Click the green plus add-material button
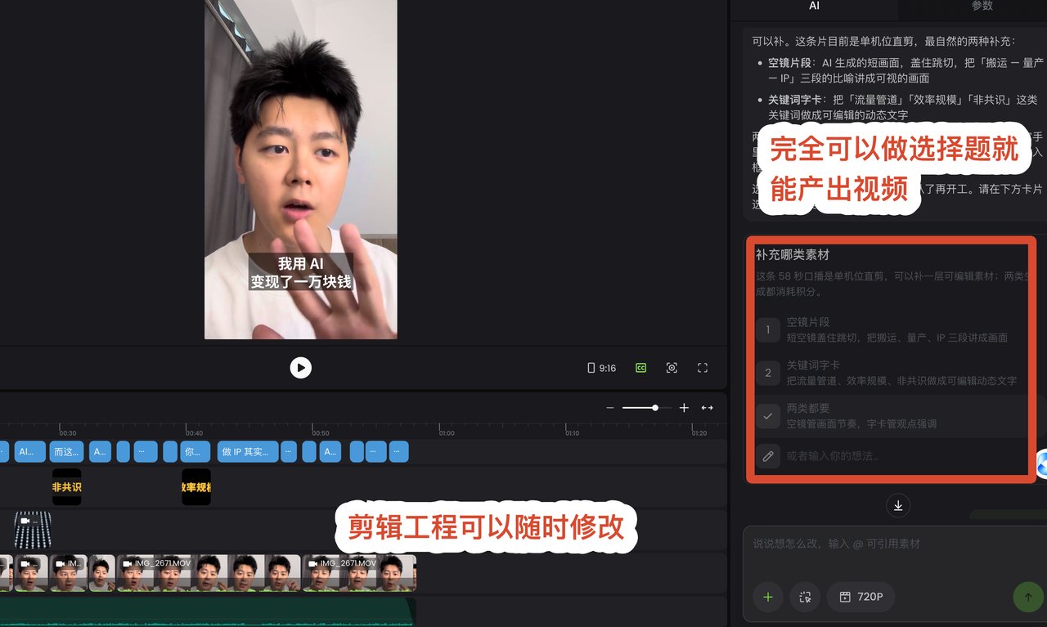 (x=767, y=597)
